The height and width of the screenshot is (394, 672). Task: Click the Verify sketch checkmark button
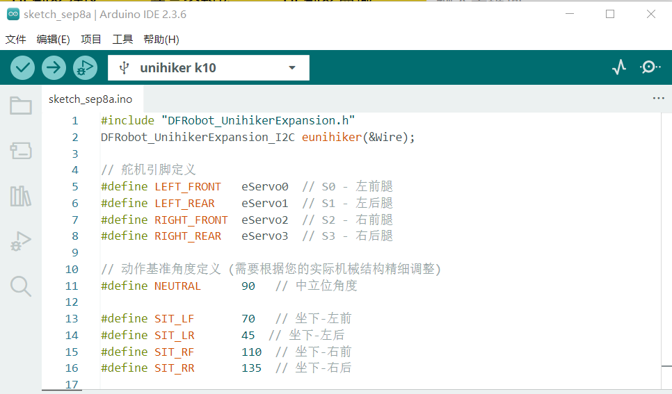(22, 67)
